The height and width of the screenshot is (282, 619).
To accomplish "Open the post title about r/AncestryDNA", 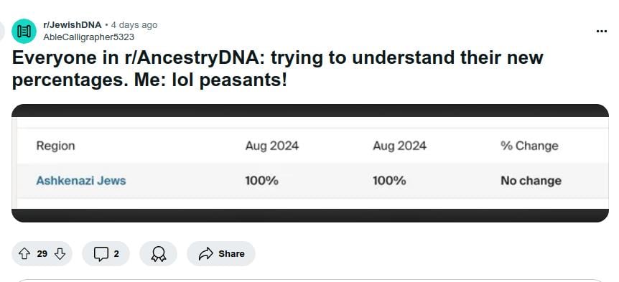I will tap(277, 69).
